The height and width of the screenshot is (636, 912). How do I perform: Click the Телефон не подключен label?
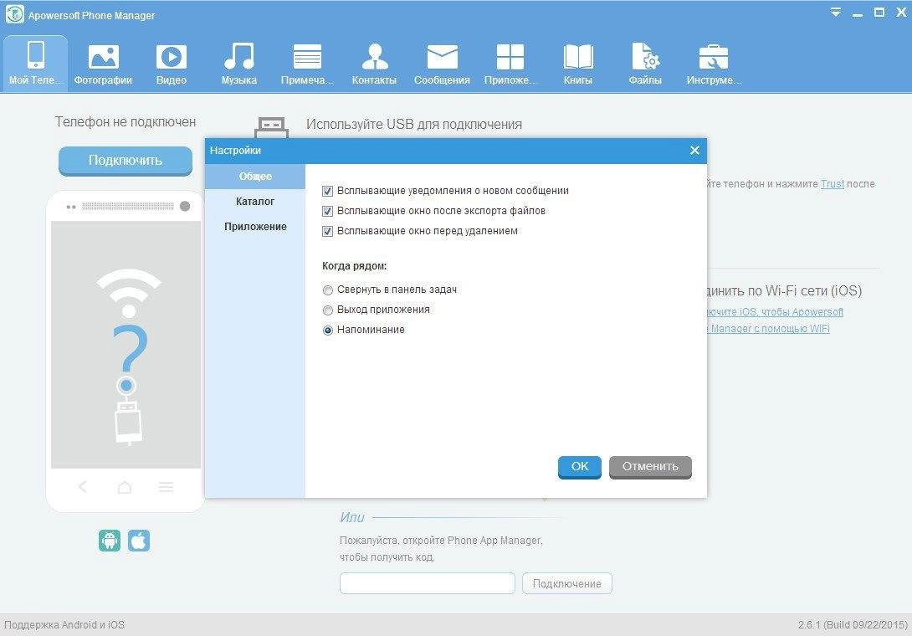[125, 121]
